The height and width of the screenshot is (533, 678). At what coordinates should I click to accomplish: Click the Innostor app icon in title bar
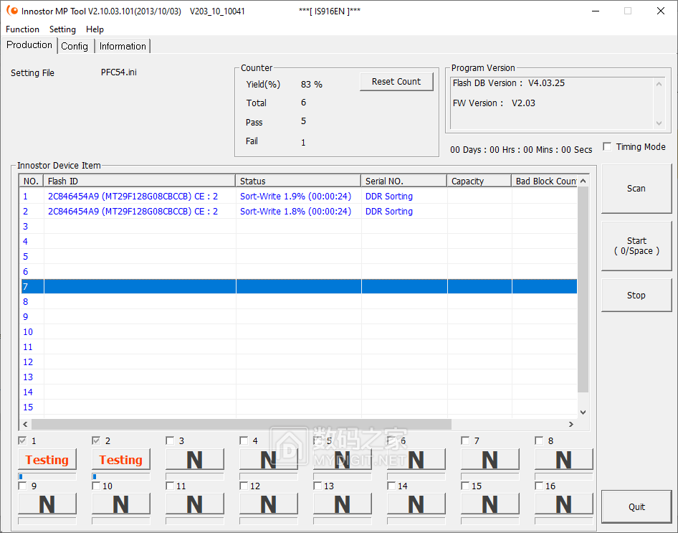point(11,11)
